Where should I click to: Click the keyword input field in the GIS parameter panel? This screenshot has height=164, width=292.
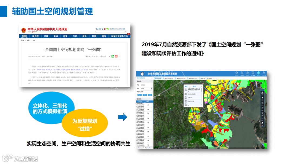point(146,92)
